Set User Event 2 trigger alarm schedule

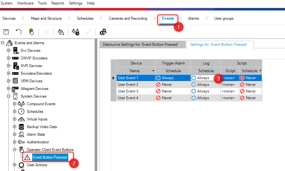(x=173, y=85)
